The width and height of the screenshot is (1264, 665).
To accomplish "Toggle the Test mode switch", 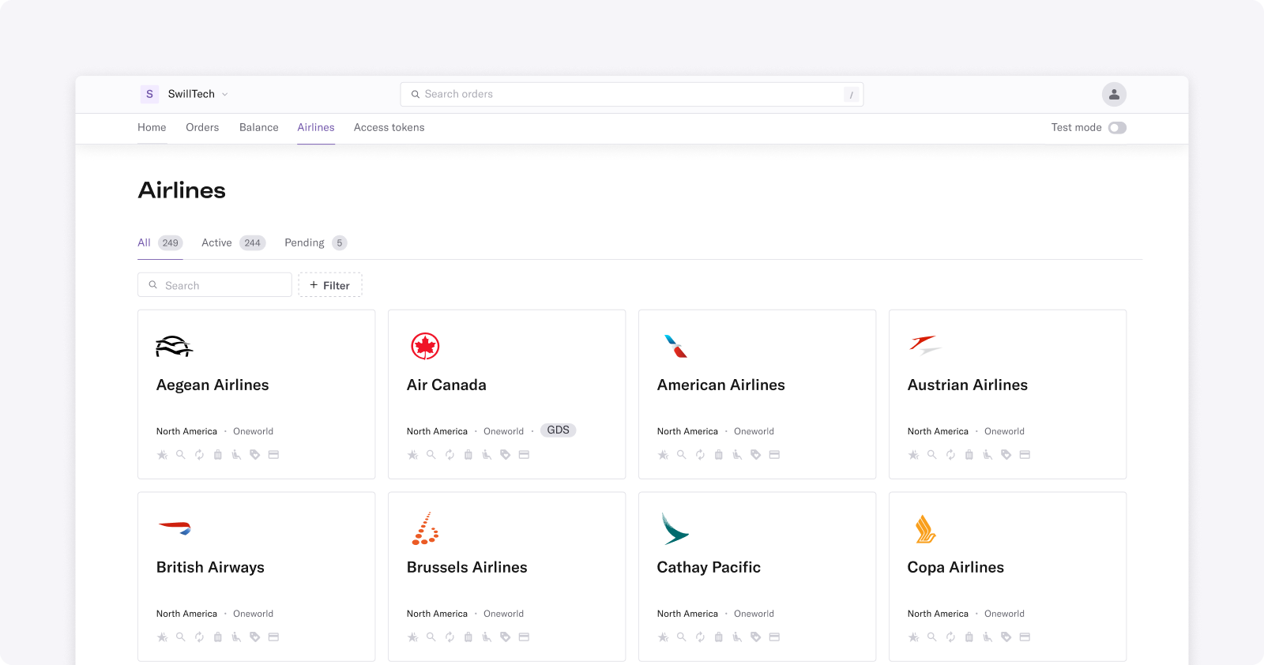I will pos(1117,128).
